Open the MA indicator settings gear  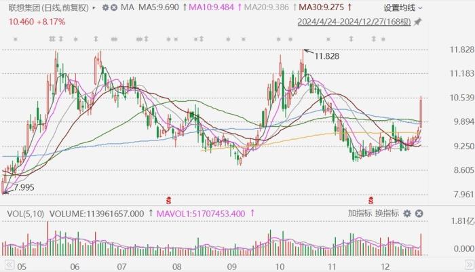click(x=105, y=7)
